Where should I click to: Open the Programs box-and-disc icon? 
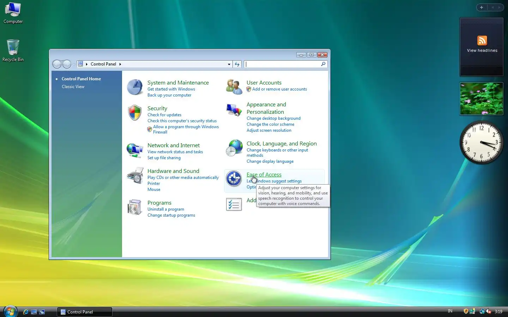tap(135, 207)
